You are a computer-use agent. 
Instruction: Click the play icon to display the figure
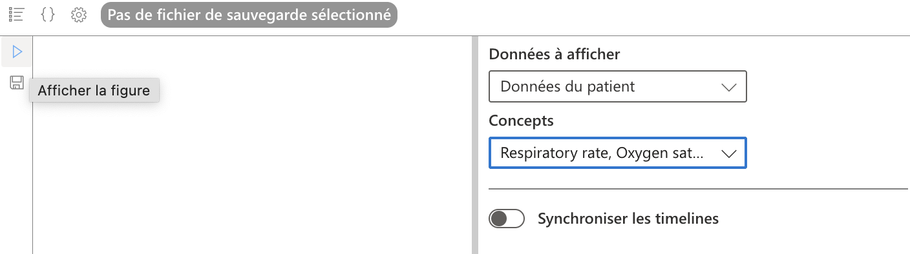click(17, 52)
